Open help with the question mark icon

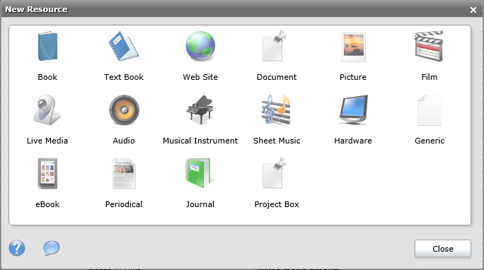[17, 248]
